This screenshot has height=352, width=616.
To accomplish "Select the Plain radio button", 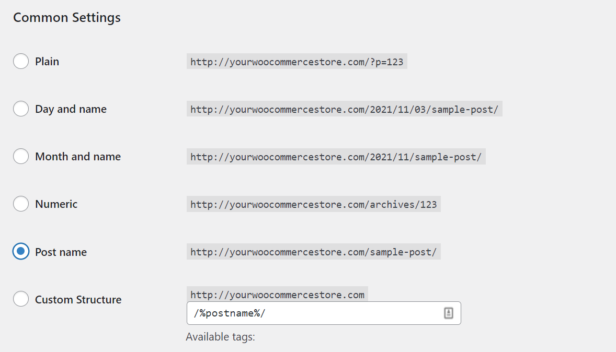I will tap(21, 62).
